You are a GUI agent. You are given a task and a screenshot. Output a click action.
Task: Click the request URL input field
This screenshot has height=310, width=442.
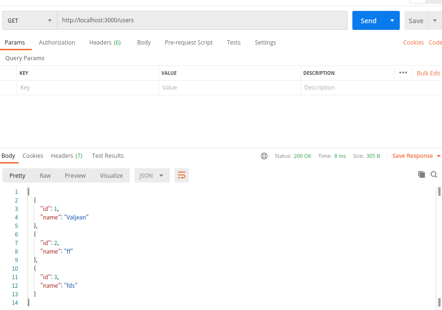coord(202,20)
